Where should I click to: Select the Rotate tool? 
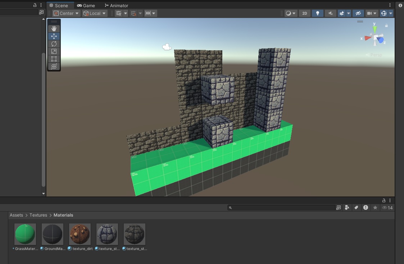coord(54,44)
